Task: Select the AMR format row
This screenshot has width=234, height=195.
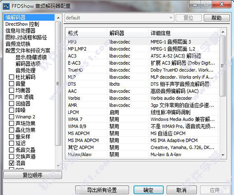Action: pyautogui.click(x=142, y=105)
